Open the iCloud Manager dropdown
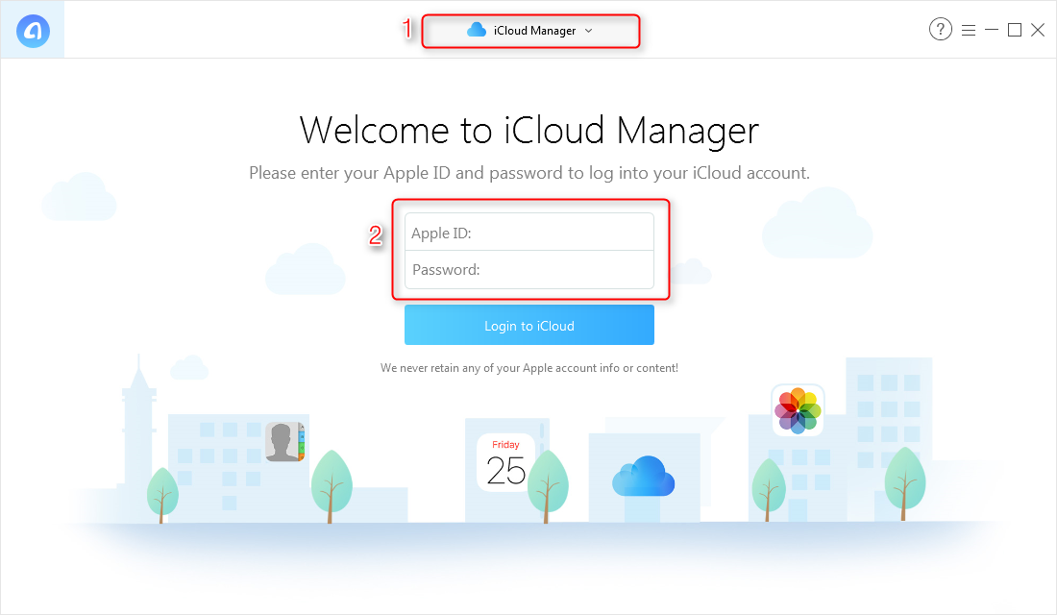 click(530, 31)
